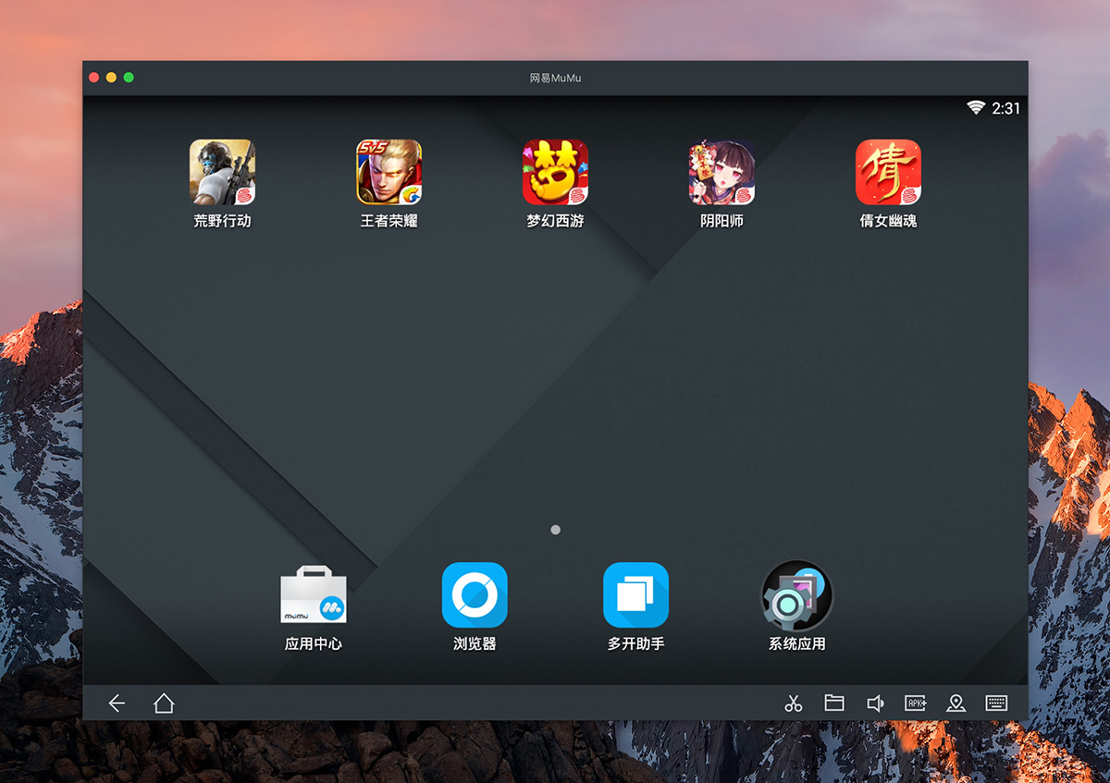1110x783 pixels.
Task: Maximize MuMu window with green button
Action: (x=129, y=78)
